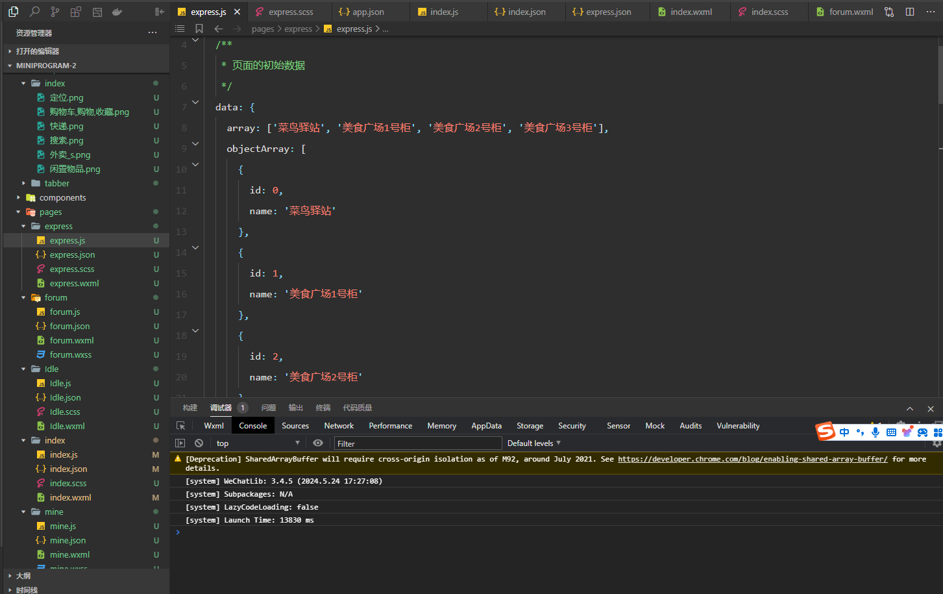Fold the data object at line 7
The width and height of the screenshot is (943, 594).
point(195,102)
